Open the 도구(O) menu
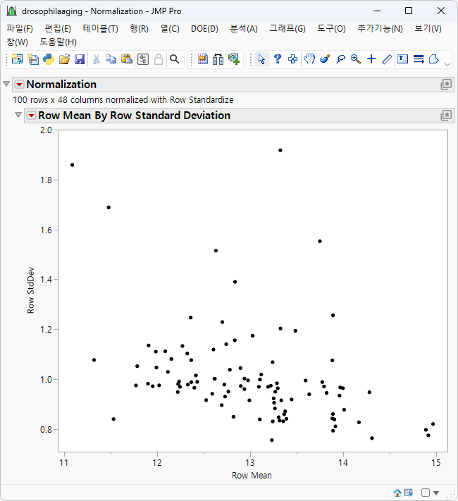This screenshot has width=458, height=501. [331, 29]
